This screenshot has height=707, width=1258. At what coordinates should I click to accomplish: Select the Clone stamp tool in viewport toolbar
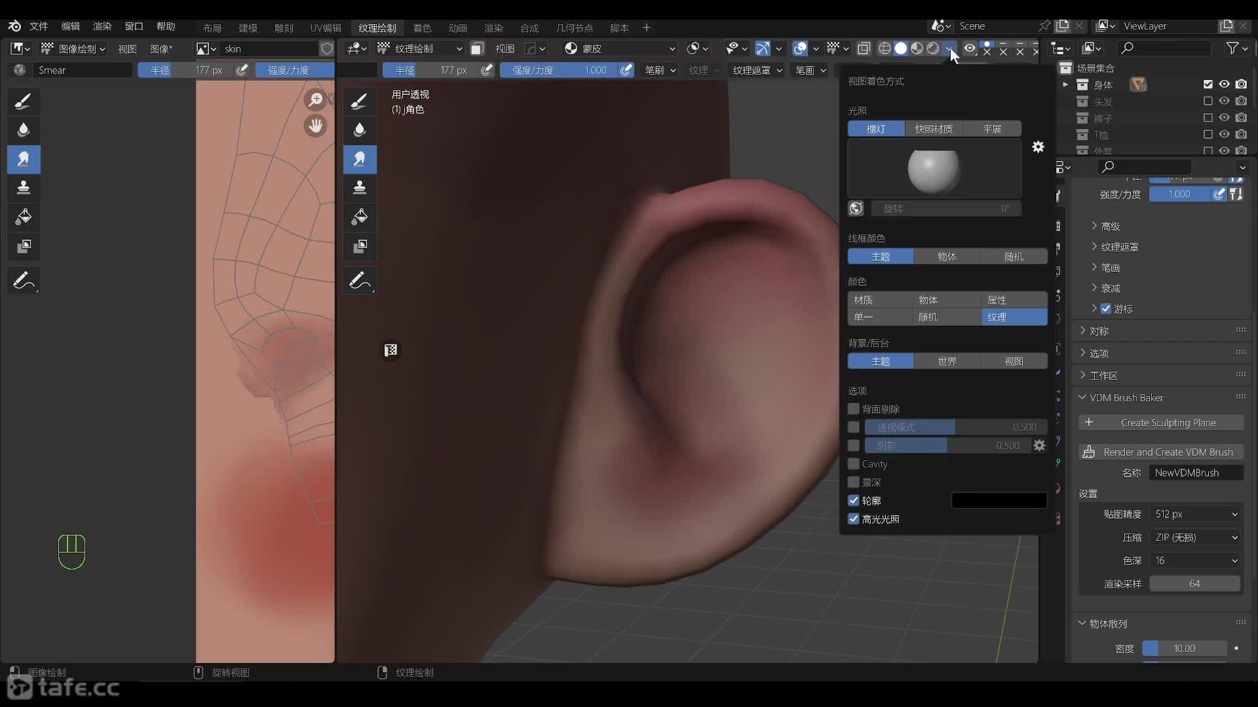[359, 188]
